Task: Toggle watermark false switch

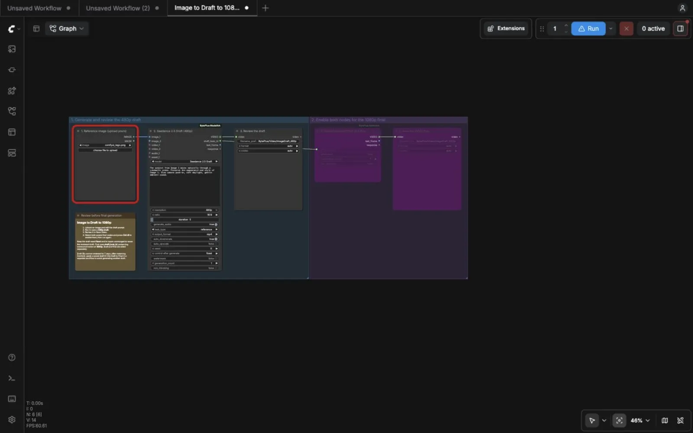Action: coord(185,259)
